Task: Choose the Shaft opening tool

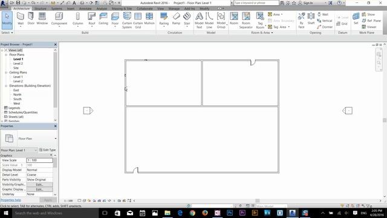Action: [311, 19]
